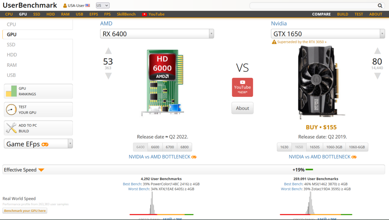Expand the Game EFps dropdown
The image size is (389, 220).
(38, 144)
